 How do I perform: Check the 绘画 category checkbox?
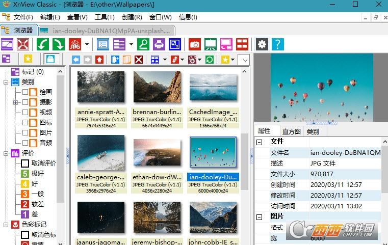(25, 92)
